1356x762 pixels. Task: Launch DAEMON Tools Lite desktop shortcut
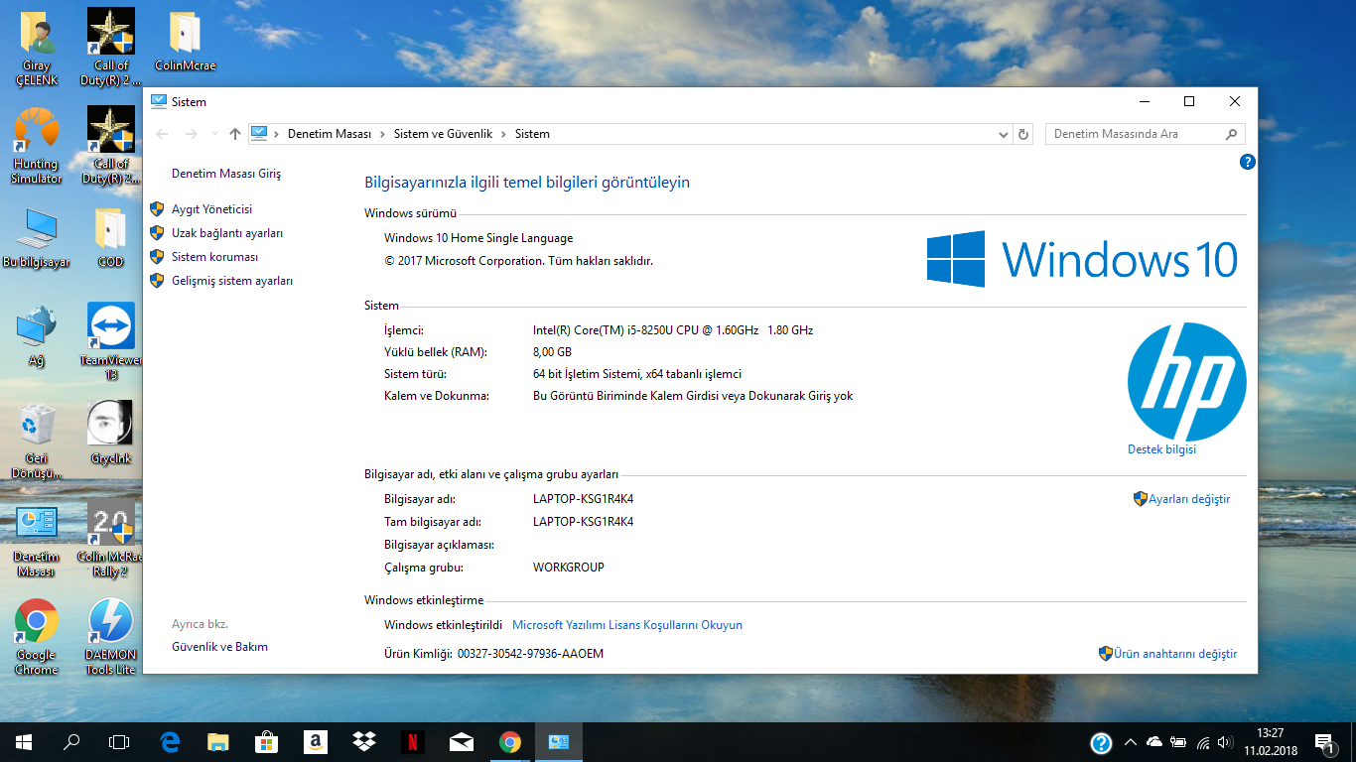[x=111, y=638]
